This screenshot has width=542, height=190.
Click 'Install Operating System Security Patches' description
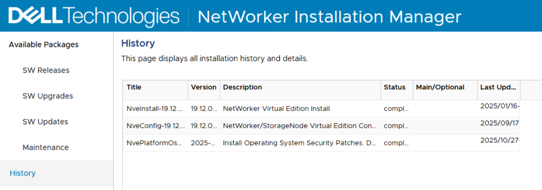click(x=300, y=143)
